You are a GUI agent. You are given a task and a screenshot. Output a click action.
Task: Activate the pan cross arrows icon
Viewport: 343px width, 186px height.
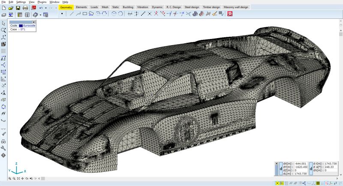[23, 179]
